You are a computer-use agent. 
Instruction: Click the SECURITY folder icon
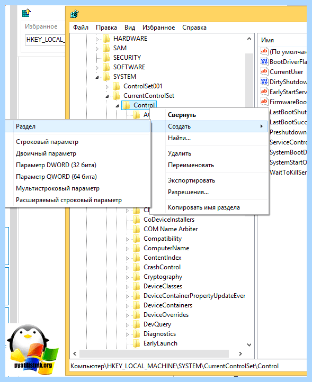pyautogui.click(x=106, y=58)
